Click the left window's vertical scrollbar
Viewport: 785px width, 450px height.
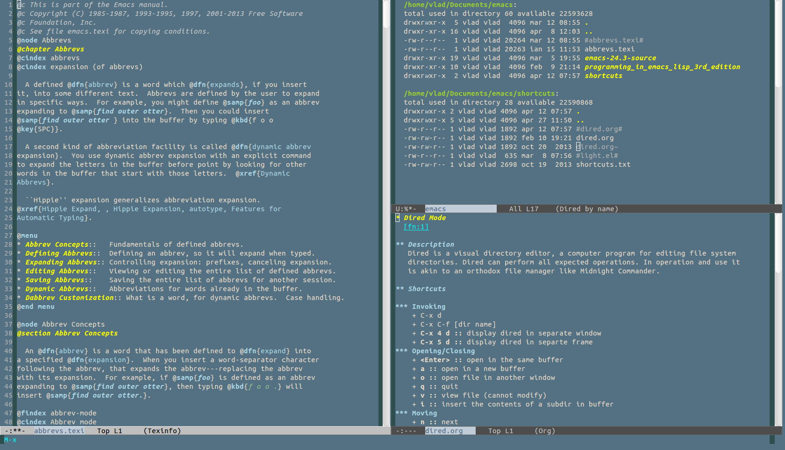[386, 213]
